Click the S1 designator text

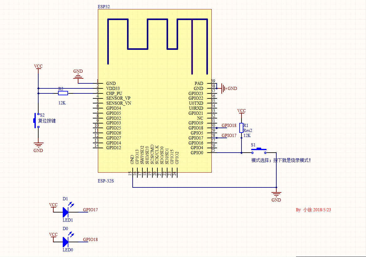coord(253,145)
